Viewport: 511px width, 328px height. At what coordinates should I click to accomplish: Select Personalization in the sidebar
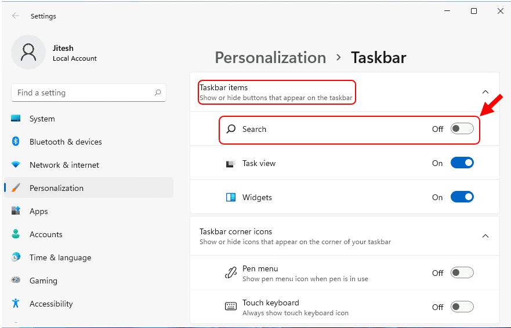(x=89, y=187)
